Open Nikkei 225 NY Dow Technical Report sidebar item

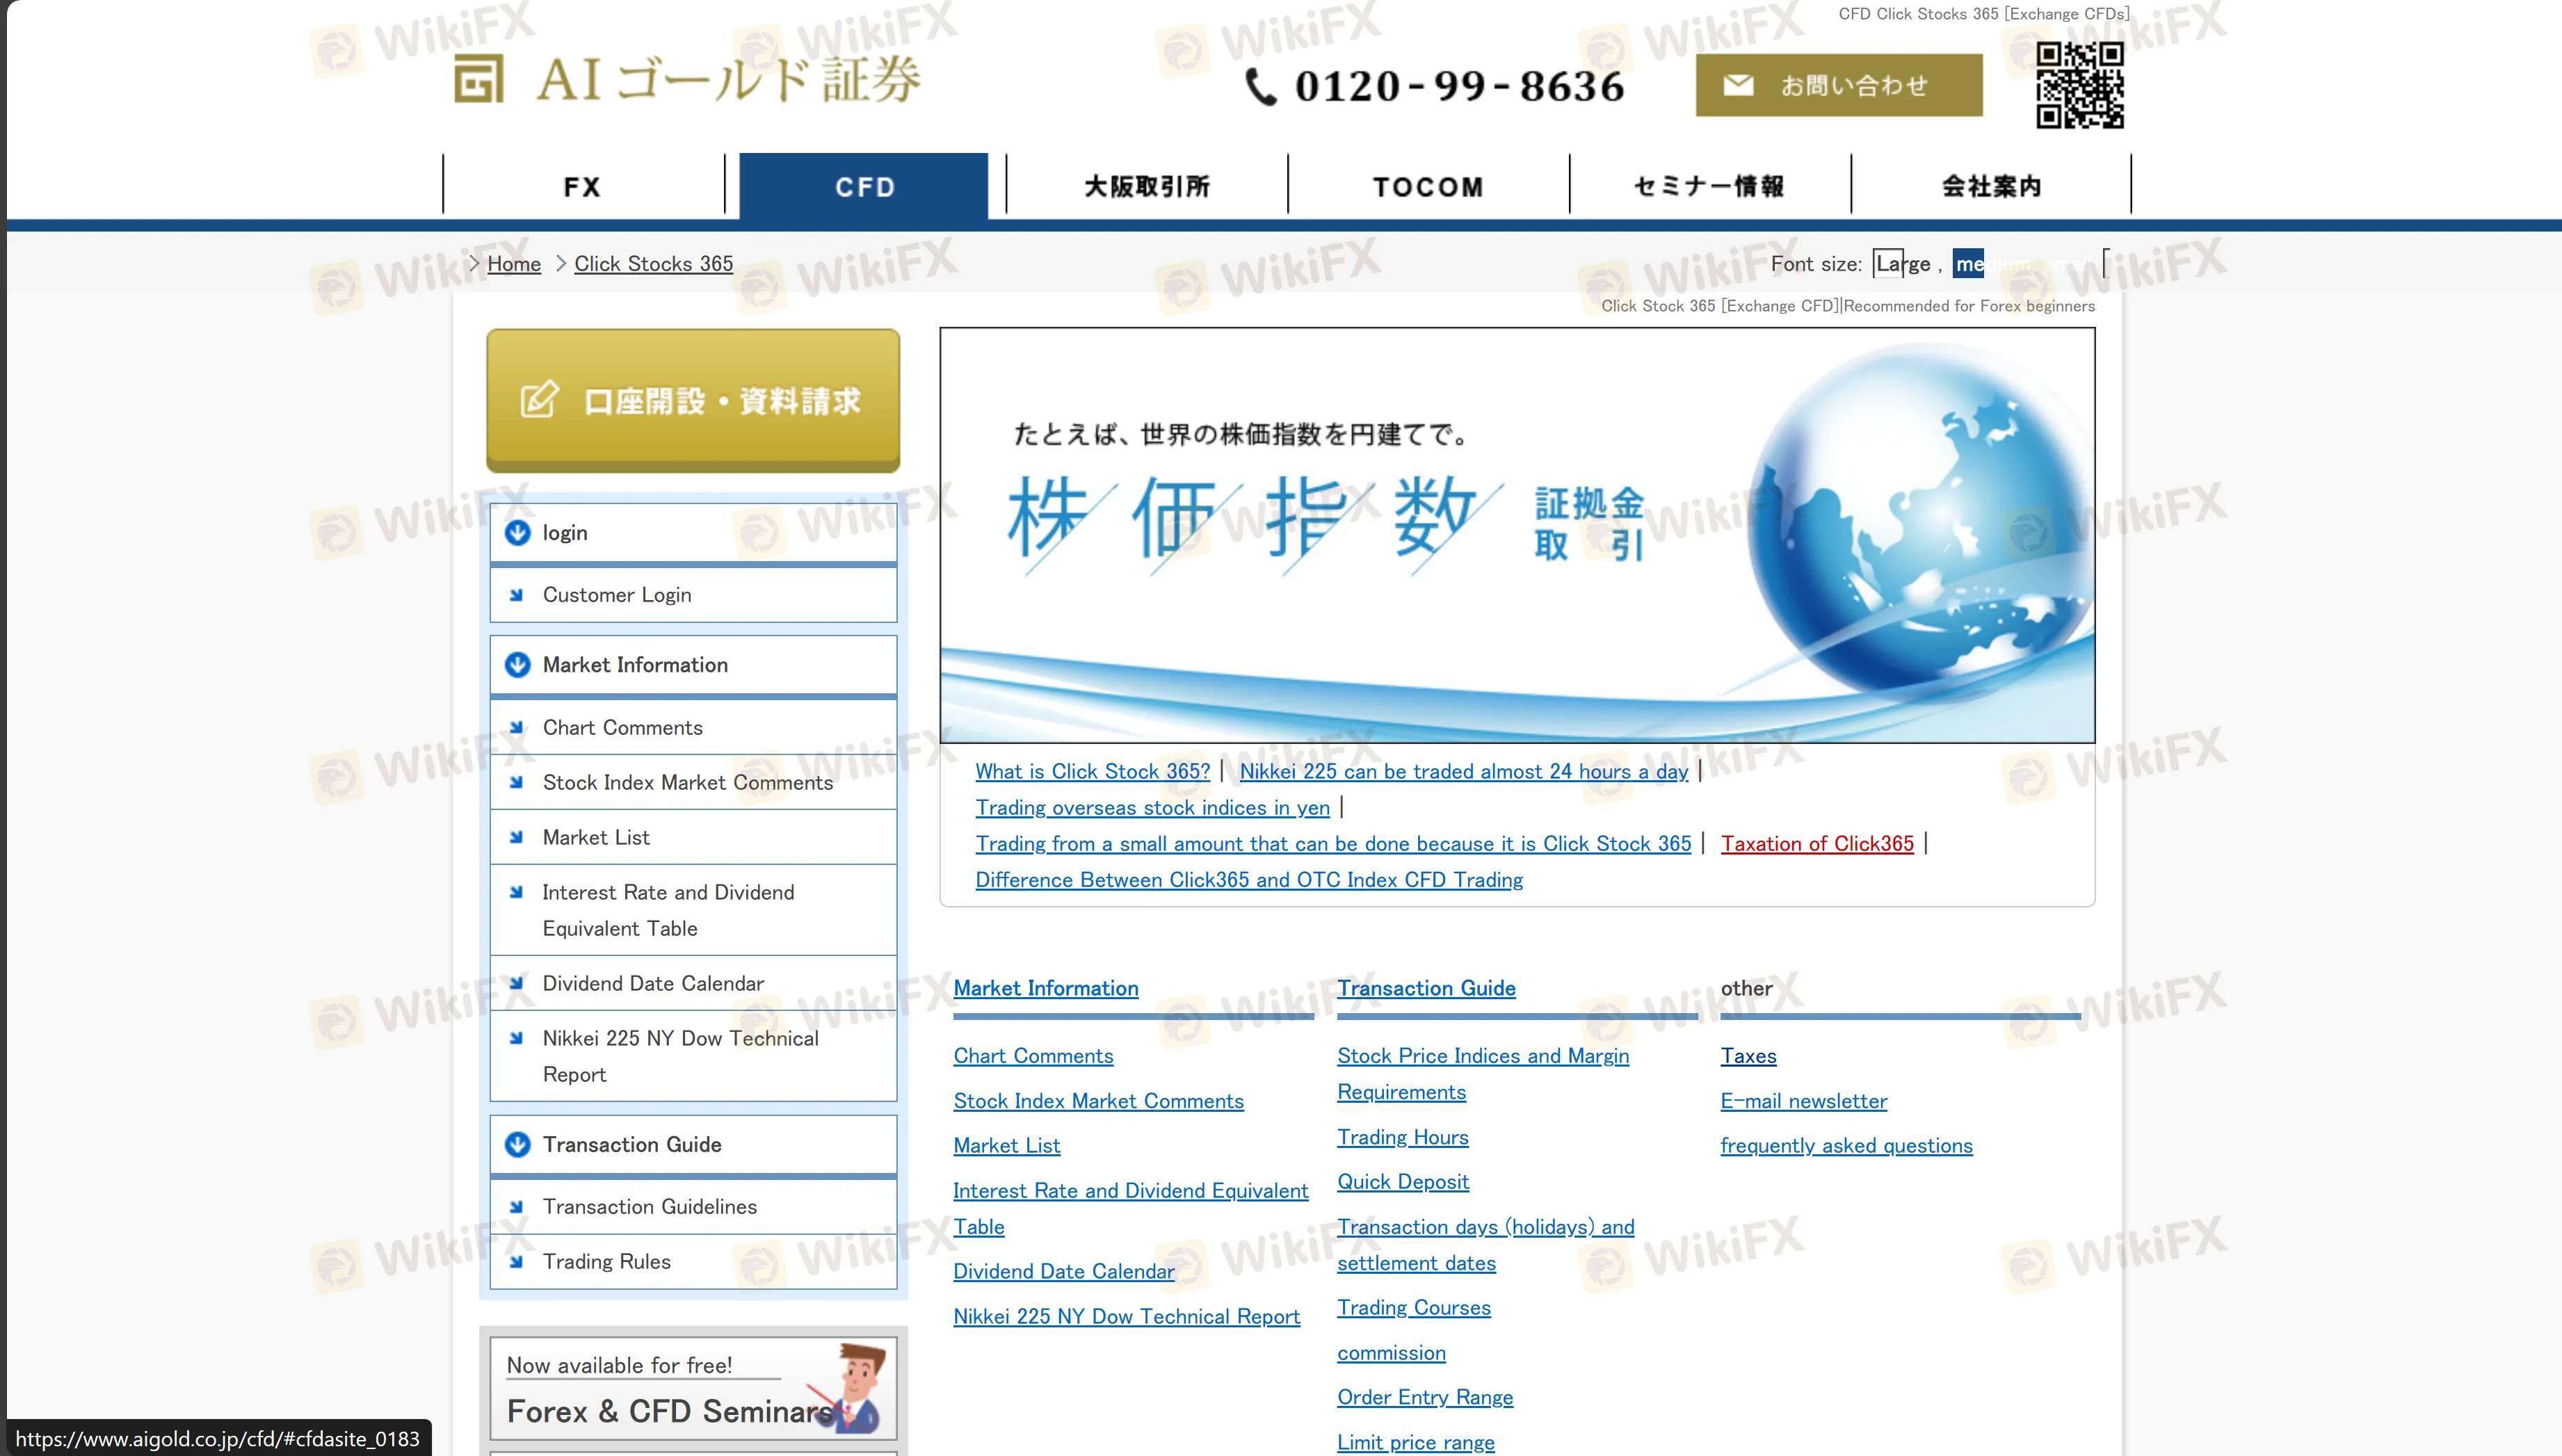tap(693, 1057)
